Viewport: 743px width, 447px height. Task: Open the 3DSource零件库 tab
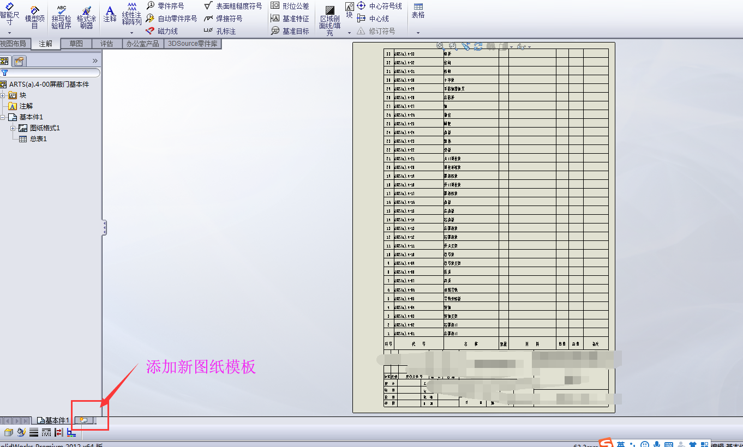(193, 44)
